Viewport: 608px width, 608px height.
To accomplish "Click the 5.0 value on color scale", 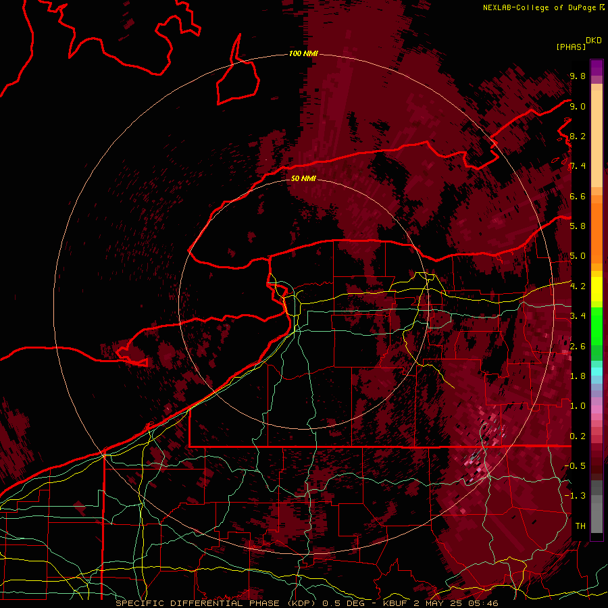I will coord(578,256).
